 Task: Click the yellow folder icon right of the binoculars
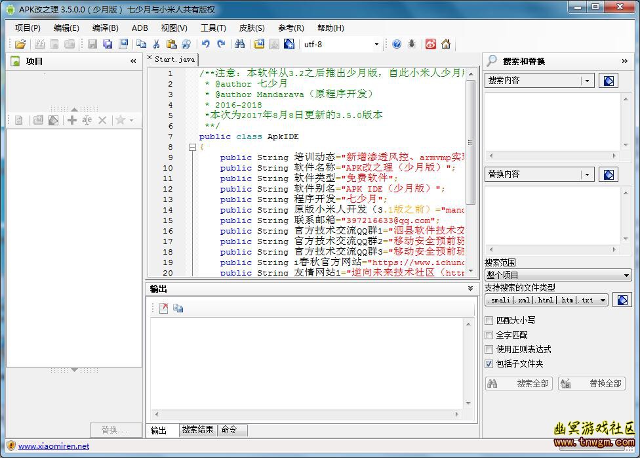[259, 44]
